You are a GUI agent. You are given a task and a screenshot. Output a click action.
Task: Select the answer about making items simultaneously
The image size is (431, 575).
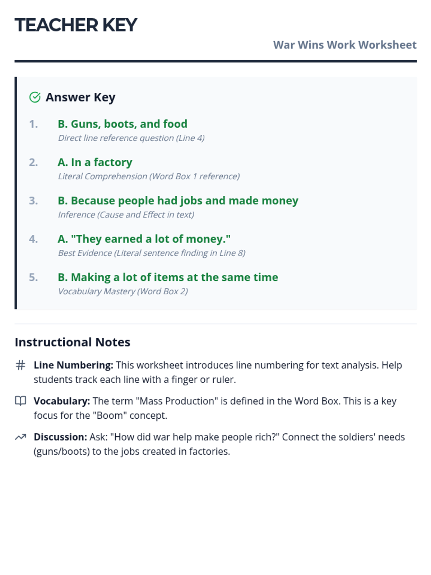[x=168, y=277]
